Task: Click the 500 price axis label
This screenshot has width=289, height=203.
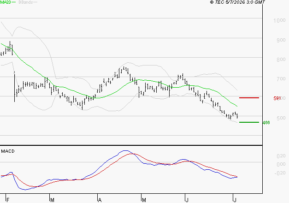Action: coord(281,118)
